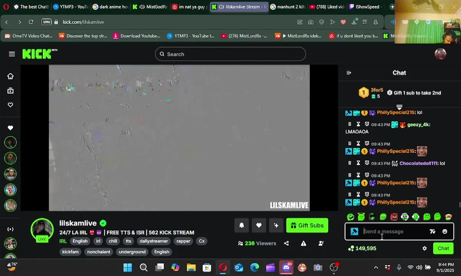Image resolution: width=461 pixels, height=276 pixels.
Task: Show hidden system tray icons
Action: coord(376,267)
